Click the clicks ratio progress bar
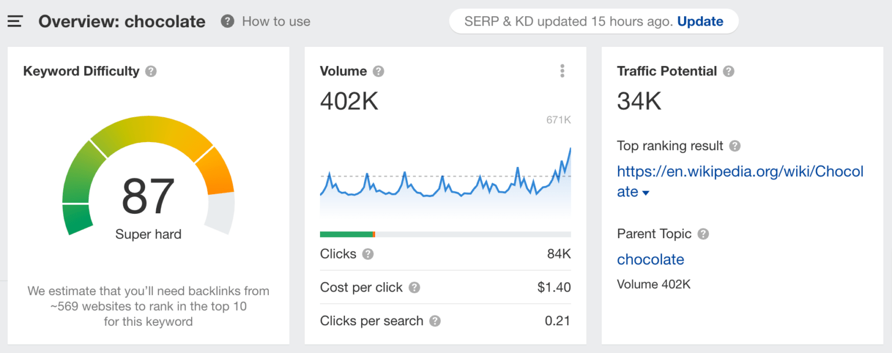The image size is (892, 353). (x=445, y=234)
